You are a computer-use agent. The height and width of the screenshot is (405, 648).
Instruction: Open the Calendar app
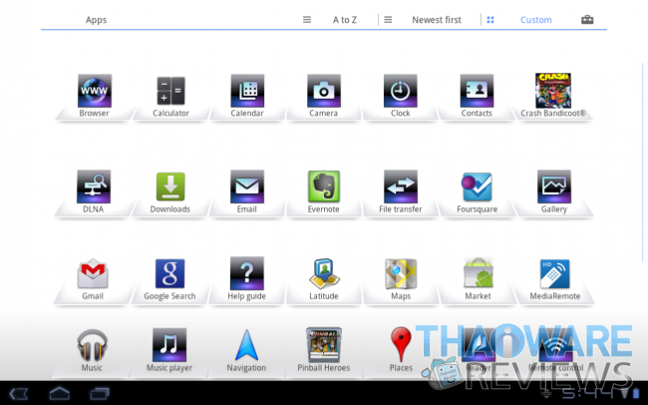[247, 91]
